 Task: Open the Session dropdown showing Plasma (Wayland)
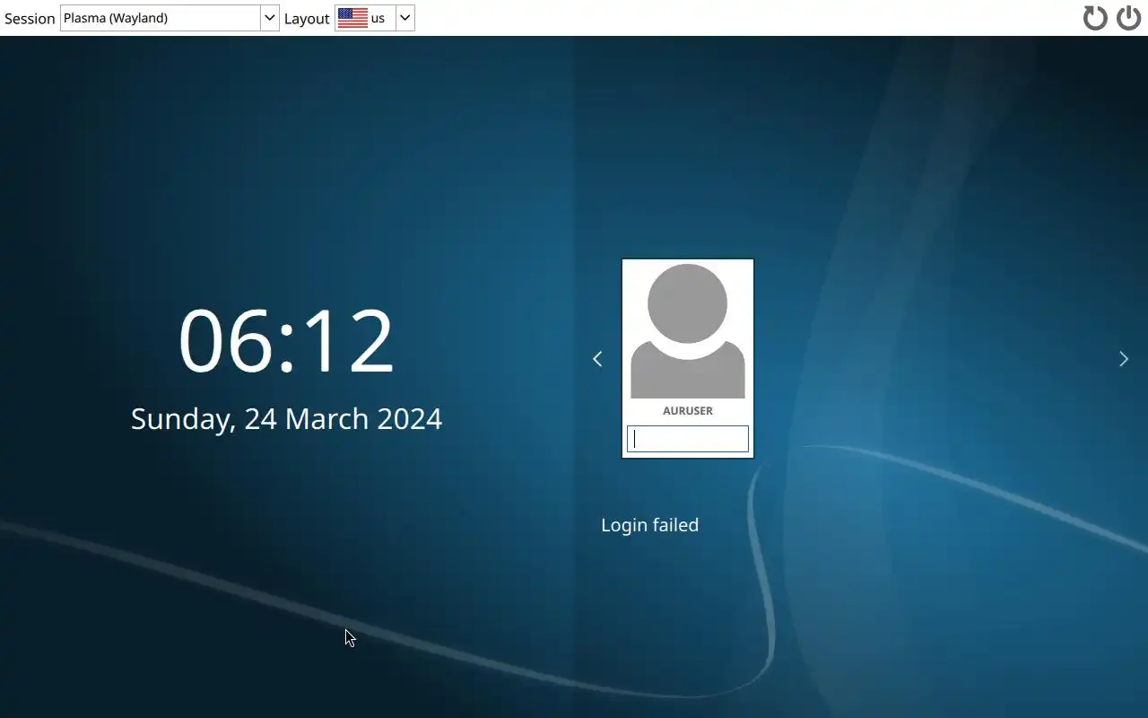click(x=170, y=18)
